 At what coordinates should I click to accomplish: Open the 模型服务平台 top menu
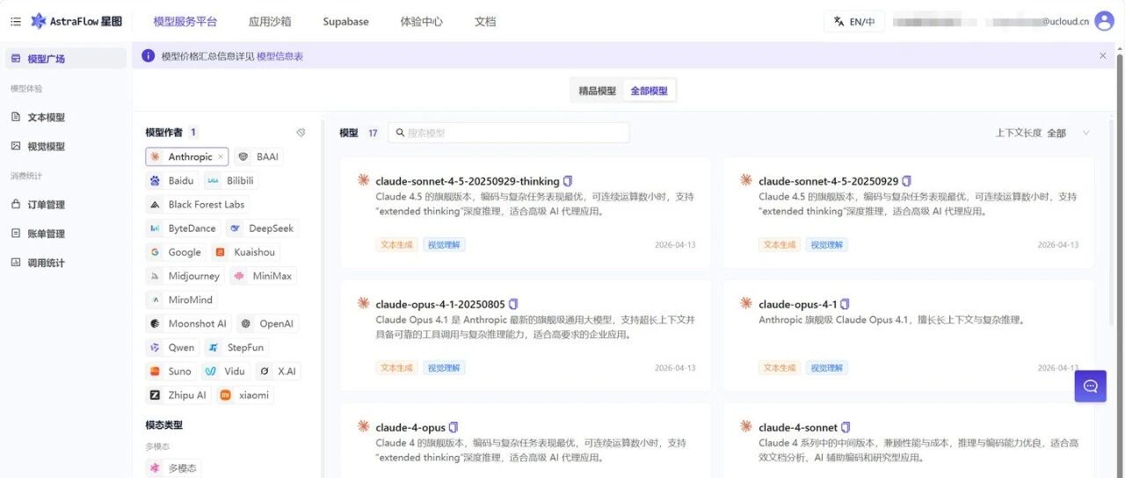pyautogui.click(x=185, y=22)
